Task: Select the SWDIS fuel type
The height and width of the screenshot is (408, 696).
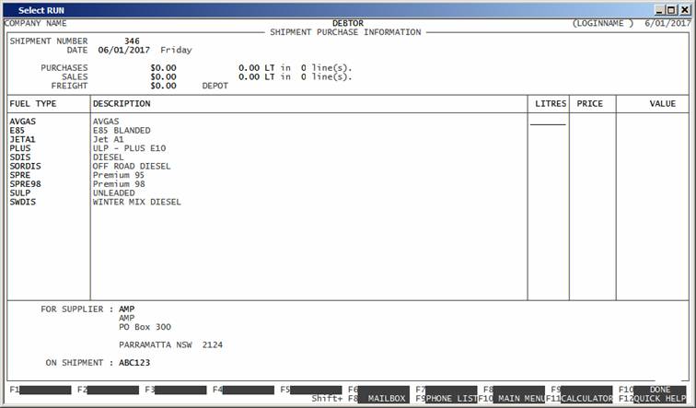Action: pyautogui.click(x=23, y=202)
